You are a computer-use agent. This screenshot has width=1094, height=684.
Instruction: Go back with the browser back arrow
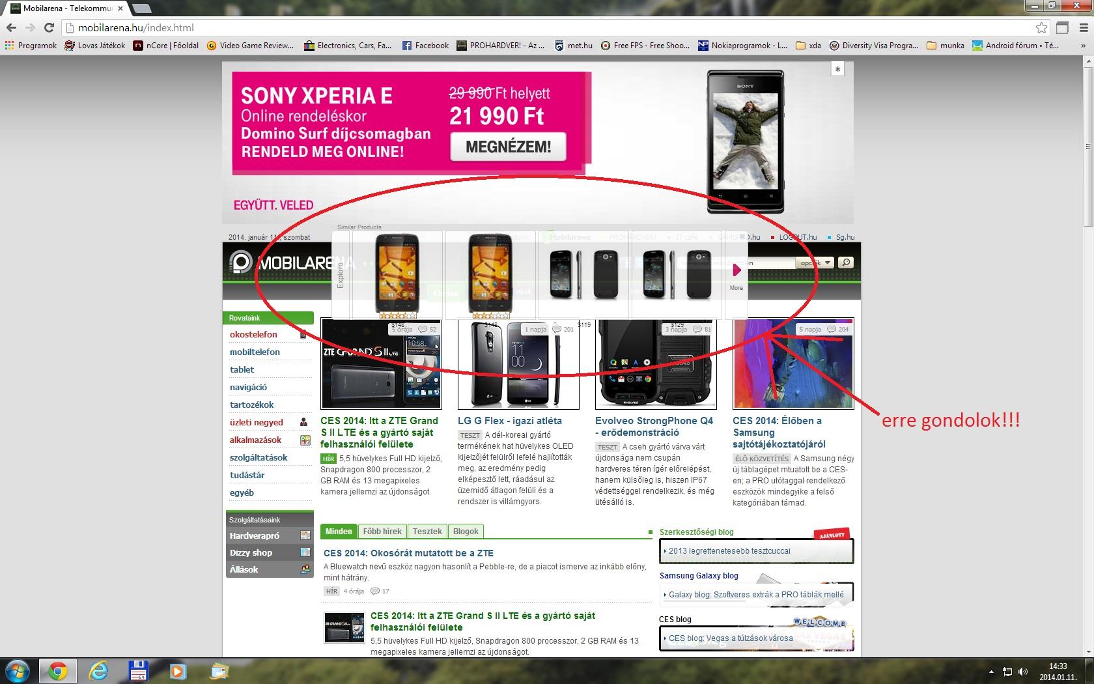coord(11,27)
